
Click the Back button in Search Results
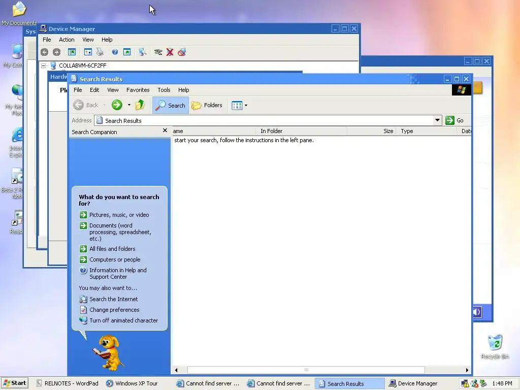(86, 105)
